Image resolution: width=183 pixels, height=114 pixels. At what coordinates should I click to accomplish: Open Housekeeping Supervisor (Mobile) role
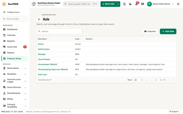click(x=53, y=69)
